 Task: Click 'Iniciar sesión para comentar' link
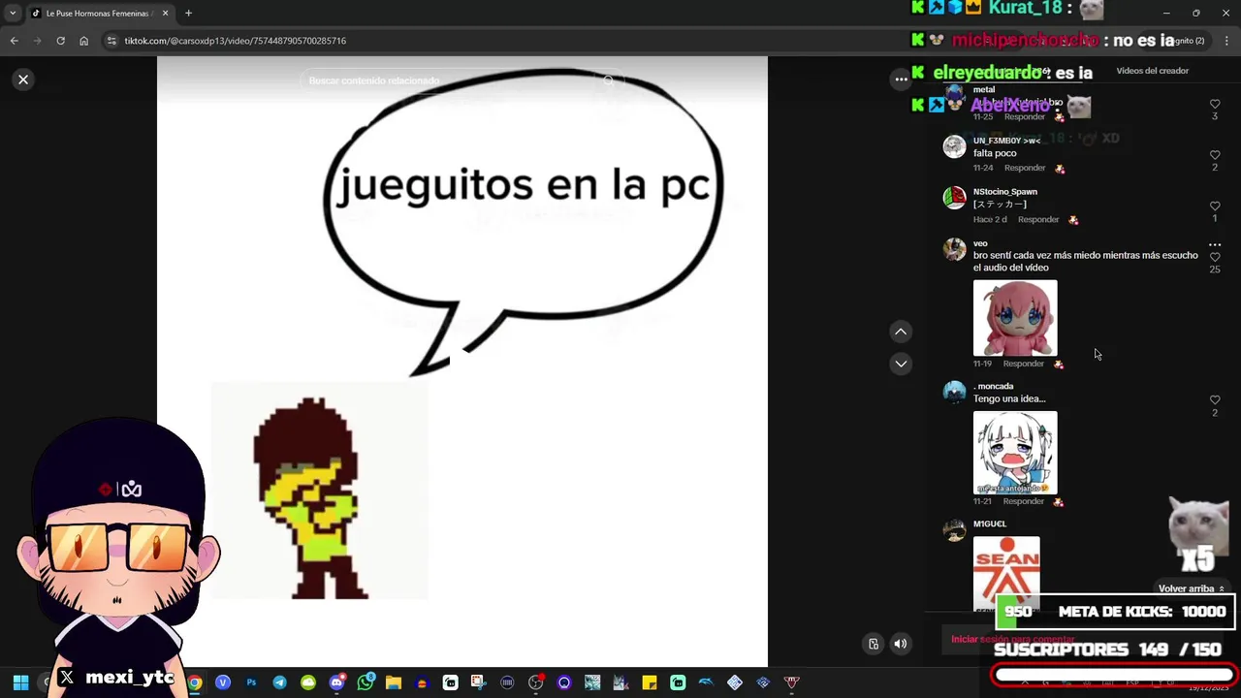pos(1013,639)
